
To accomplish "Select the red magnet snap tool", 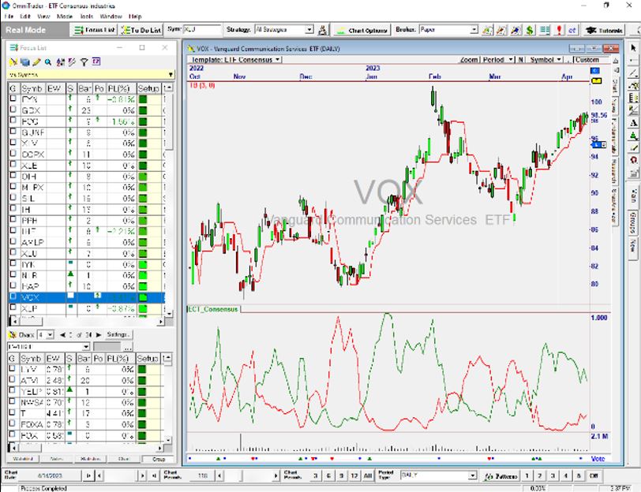I will pos(633,160).
